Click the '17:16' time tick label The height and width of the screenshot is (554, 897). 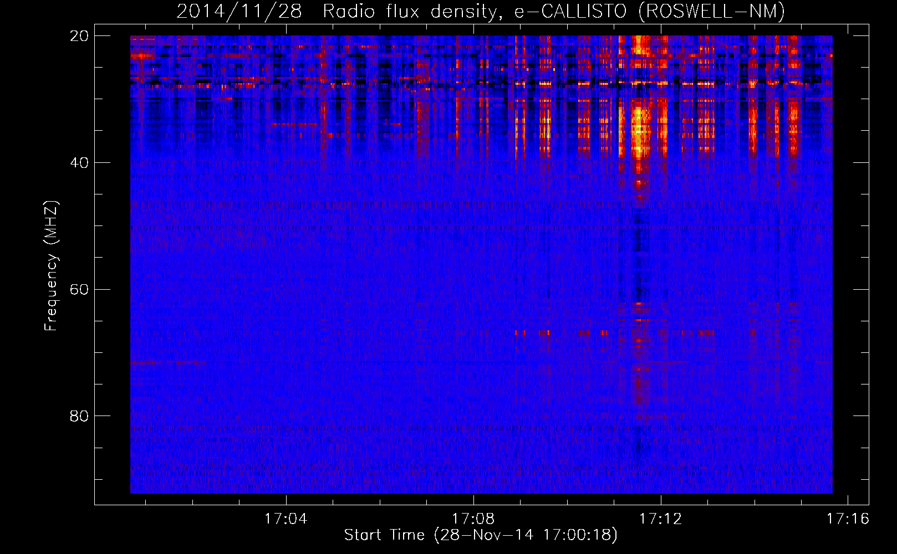848,519
